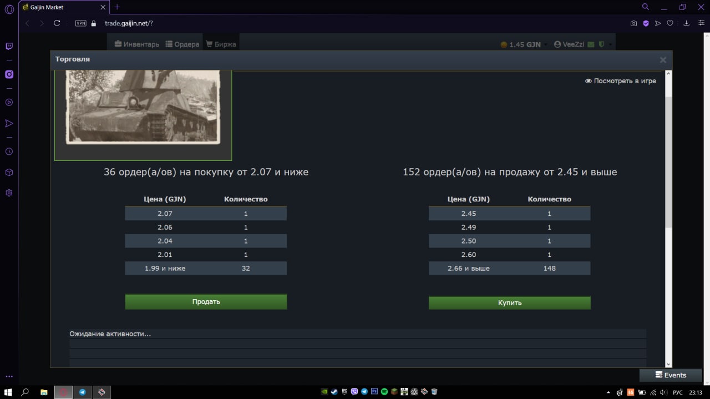Open Windows taskbar search

[25, 392]
